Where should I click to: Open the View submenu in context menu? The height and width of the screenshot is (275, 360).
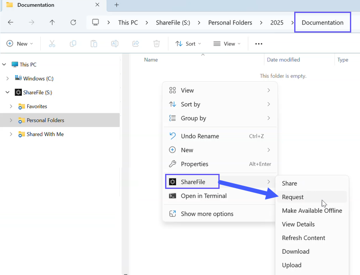(220, 90)
